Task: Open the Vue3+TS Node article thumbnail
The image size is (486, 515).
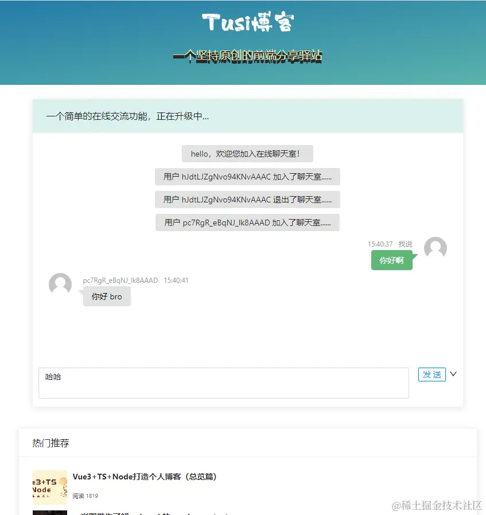Action: pos(49,487)
